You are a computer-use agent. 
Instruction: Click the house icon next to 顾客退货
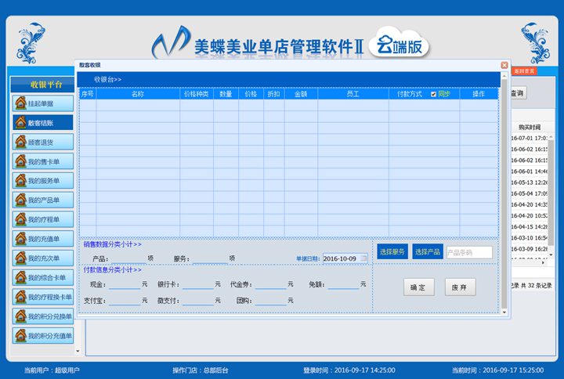20,142
